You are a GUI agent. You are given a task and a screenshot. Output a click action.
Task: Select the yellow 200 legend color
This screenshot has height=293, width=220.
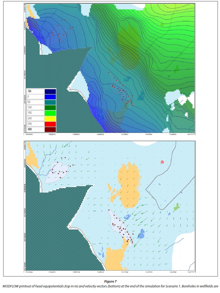tap(50, 119)
